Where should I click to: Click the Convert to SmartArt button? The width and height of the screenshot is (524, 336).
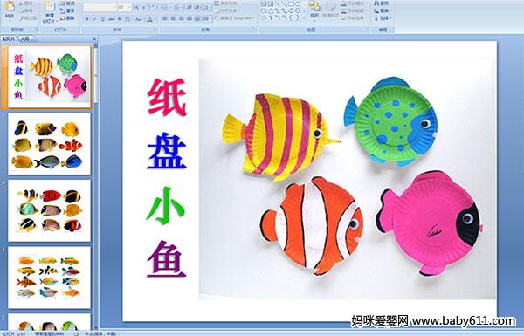pyautogui.click(x=235, y=18)
